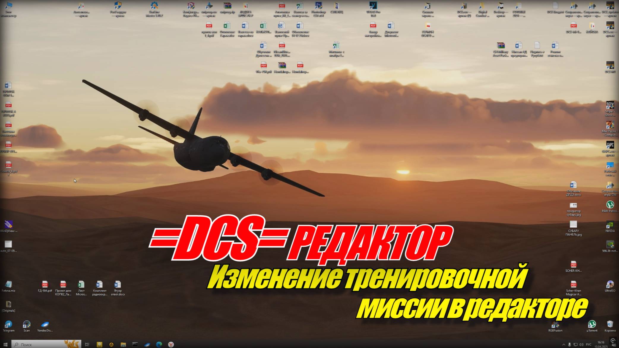Click the Windows Start button
The height and width of the screenshot is (348, 619).
[5, 344]
